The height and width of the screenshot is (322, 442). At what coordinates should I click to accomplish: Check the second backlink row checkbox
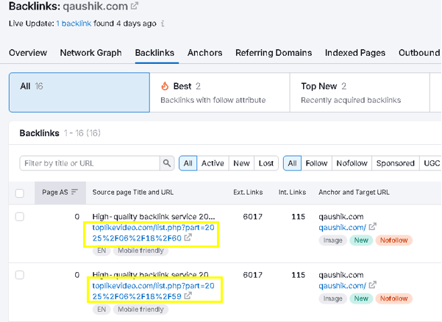pos(20,275)
